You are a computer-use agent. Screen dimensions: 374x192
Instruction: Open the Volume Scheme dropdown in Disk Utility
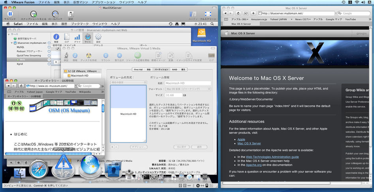[x=128, y=82]
